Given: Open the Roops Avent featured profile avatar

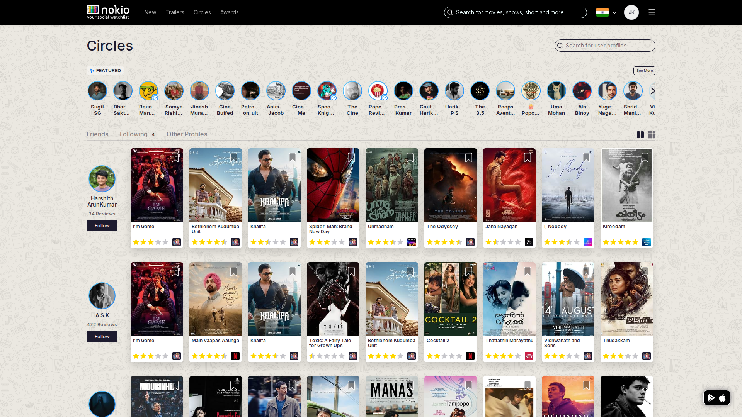Looking at the screenshot, I should pyautogui.click(x=505, y=91).
